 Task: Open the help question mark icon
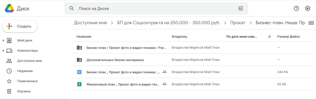pos(297,8)
